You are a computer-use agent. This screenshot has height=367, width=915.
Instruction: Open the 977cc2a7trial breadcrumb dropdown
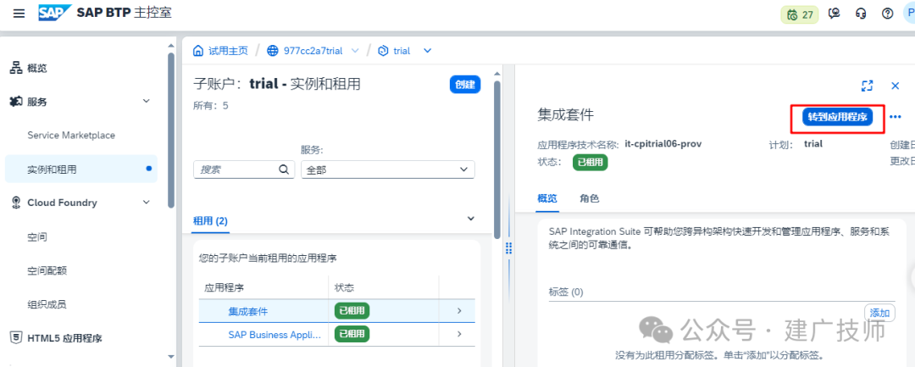tap(355, 51)
